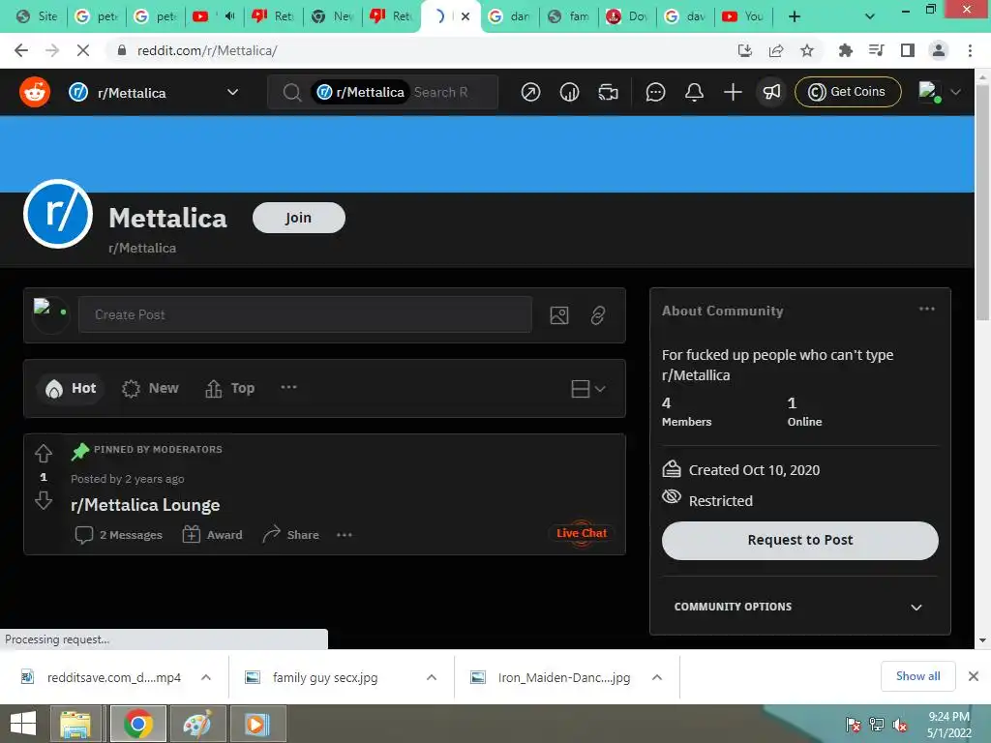Open a new browser tab
The width and height of the screenshot is (991, 743).
(x=795, y=16)
